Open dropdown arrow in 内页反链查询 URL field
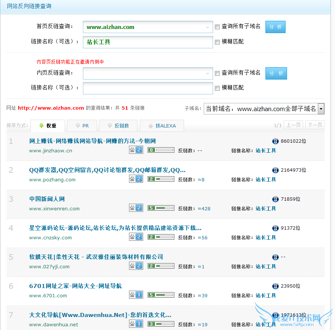The image size is (335, 330). tap(207, 74)
